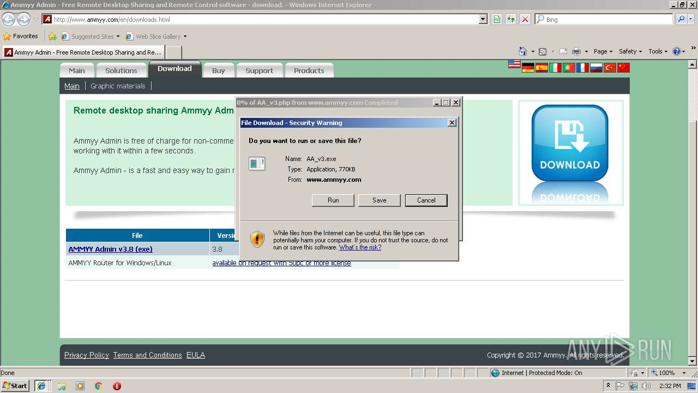Click Internet Explorer icon in taskbar
This screenshot has width=698, height=393.
pyautogui.click(x=41, y=386)
